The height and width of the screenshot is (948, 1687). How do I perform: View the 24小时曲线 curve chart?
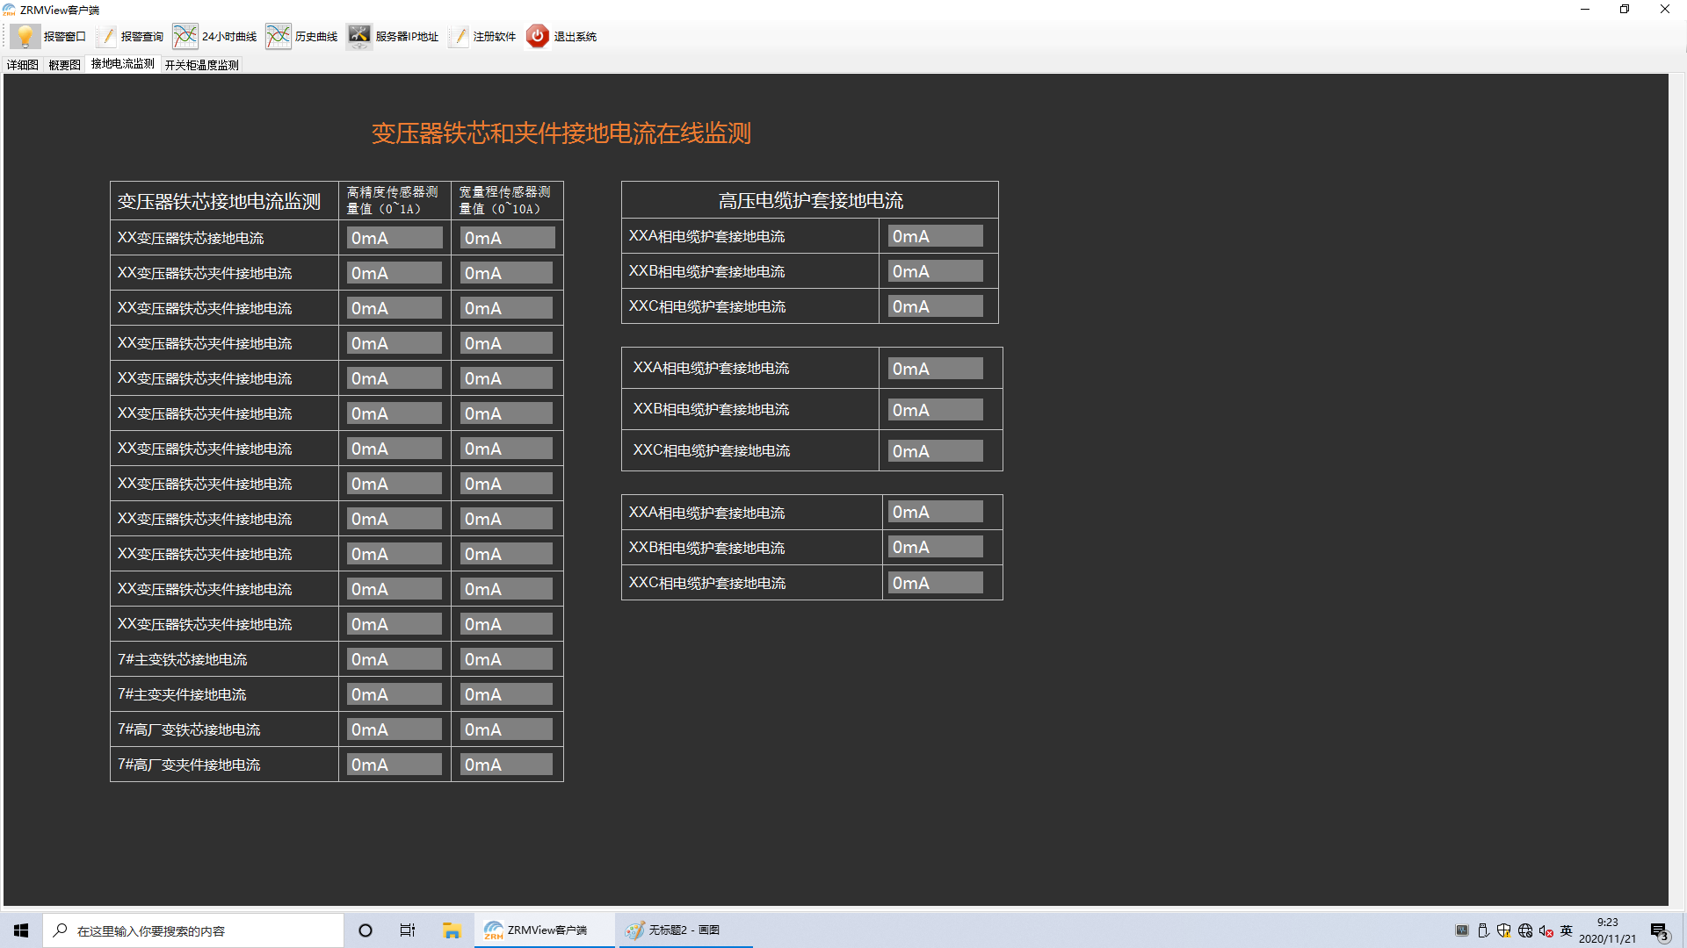pyautogui.click(x=215, y=36)
